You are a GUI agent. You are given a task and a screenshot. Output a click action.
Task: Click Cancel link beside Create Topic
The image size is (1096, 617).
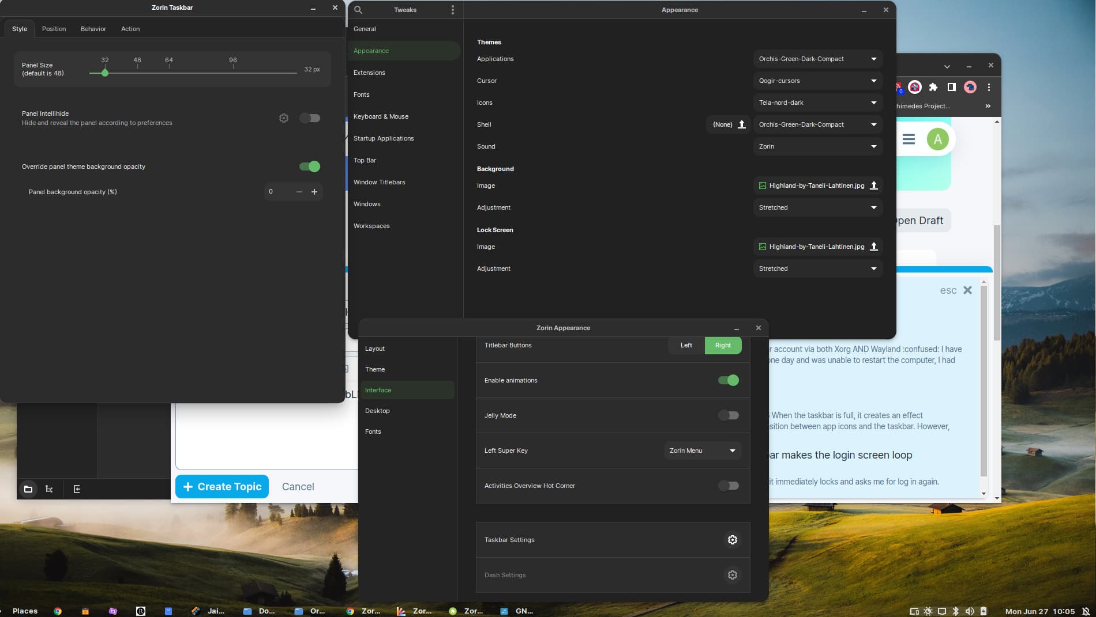pyautogui.click(x=298, y=487)
